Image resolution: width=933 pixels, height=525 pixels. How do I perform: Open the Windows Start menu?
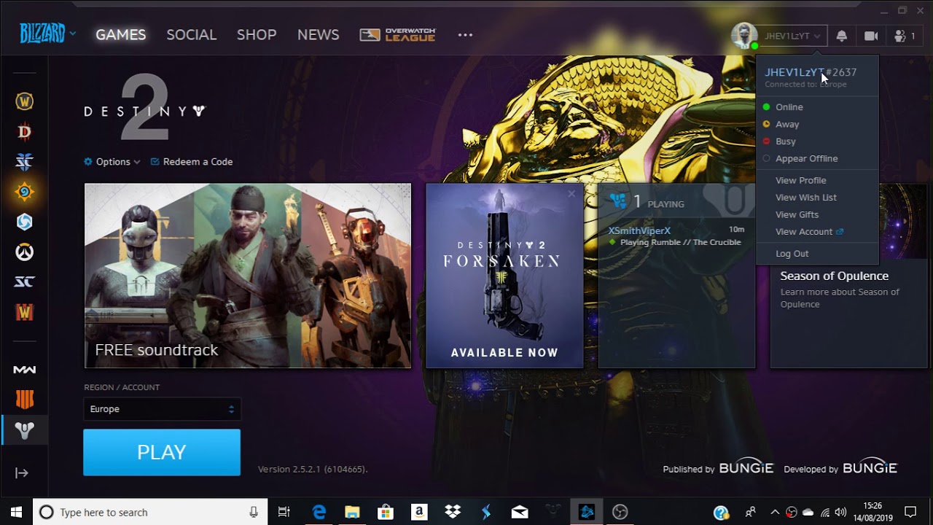pyautogui.click(x=16, y=512)
